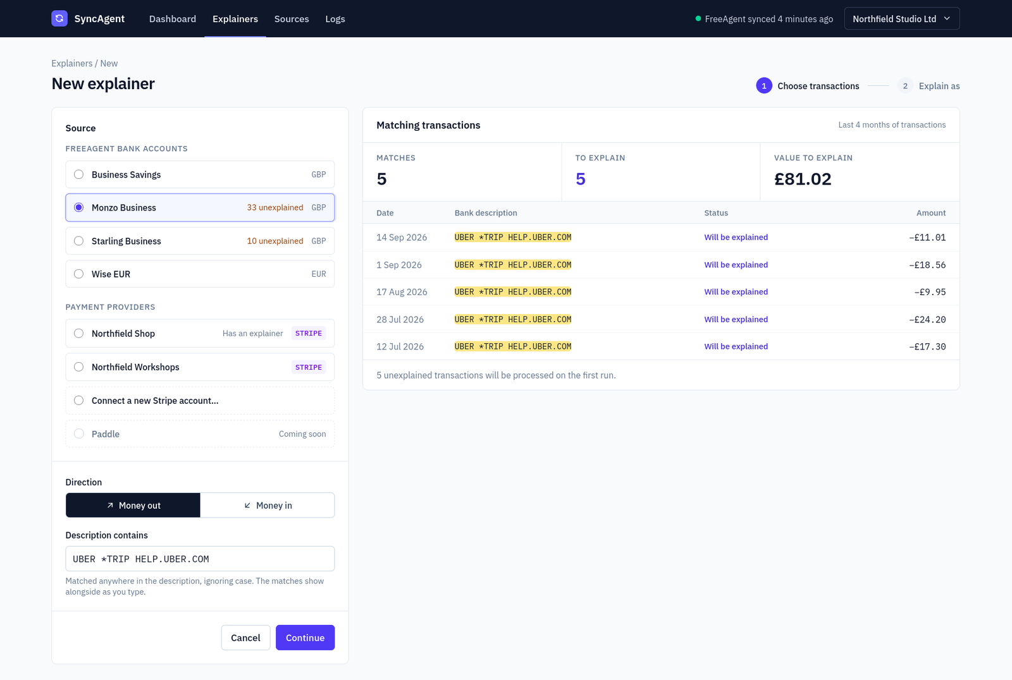
Task: Click the 10 unexplained label
Action: point(275,241)
